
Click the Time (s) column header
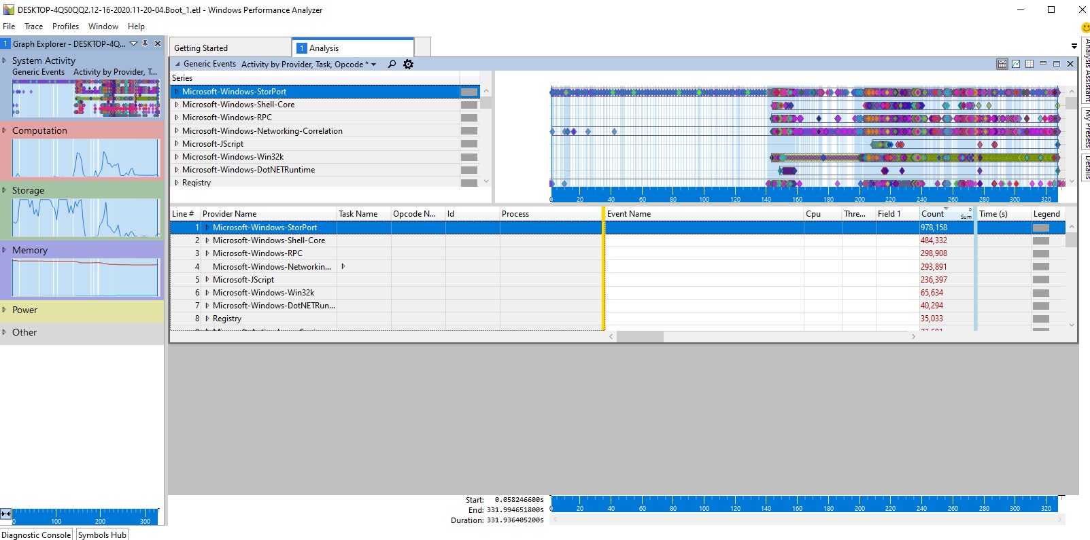[1004, 213]
